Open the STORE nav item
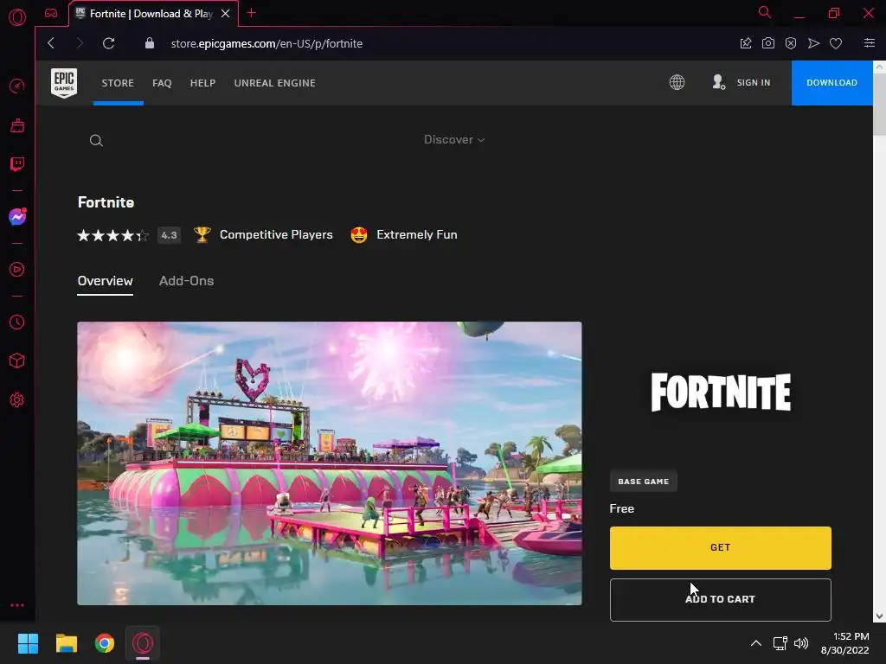The height and width of the screenshot is (664, 886). [x=118, y=83]
